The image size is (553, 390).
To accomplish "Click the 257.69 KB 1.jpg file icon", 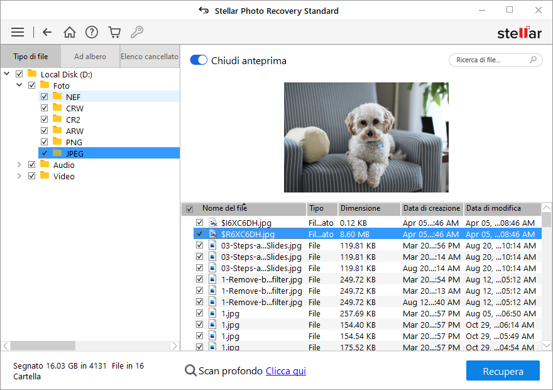I will (x=212, y=313).
